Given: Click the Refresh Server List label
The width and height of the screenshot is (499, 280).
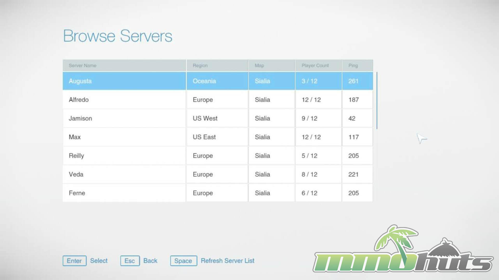Looking at the screenshot, I should [x=227, y=261].
